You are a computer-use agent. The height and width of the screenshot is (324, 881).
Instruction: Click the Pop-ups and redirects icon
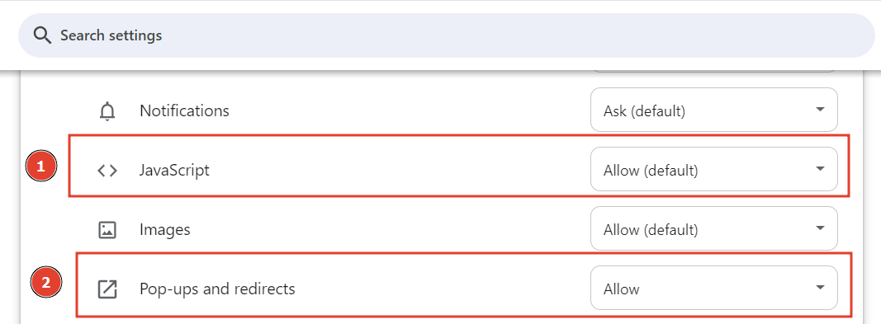click(107, 289)
